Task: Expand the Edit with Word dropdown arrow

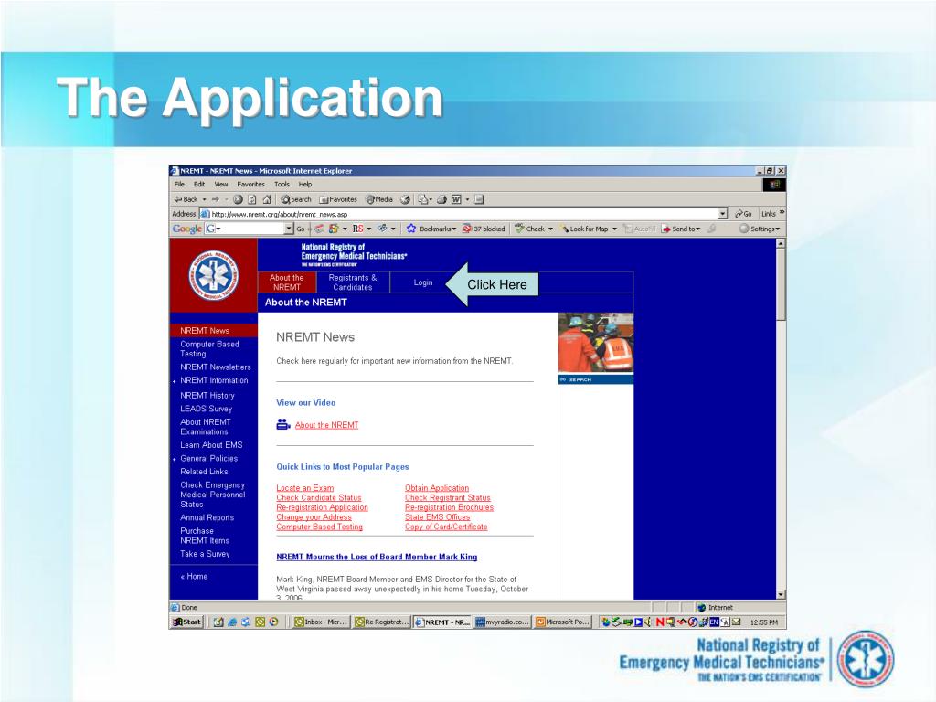Action: 467,199
